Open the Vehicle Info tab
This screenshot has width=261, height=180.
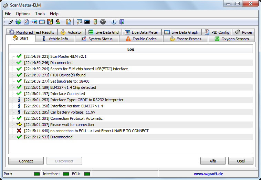coord(55,39)
